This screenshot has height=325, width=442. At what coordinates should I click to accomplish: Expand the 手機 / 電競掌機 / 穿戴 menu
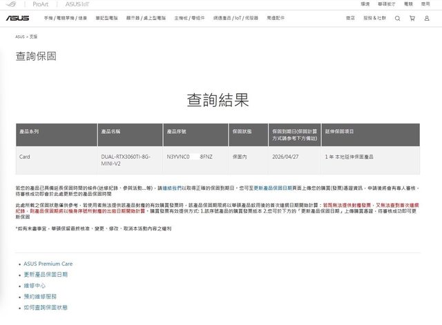[67, 19]
